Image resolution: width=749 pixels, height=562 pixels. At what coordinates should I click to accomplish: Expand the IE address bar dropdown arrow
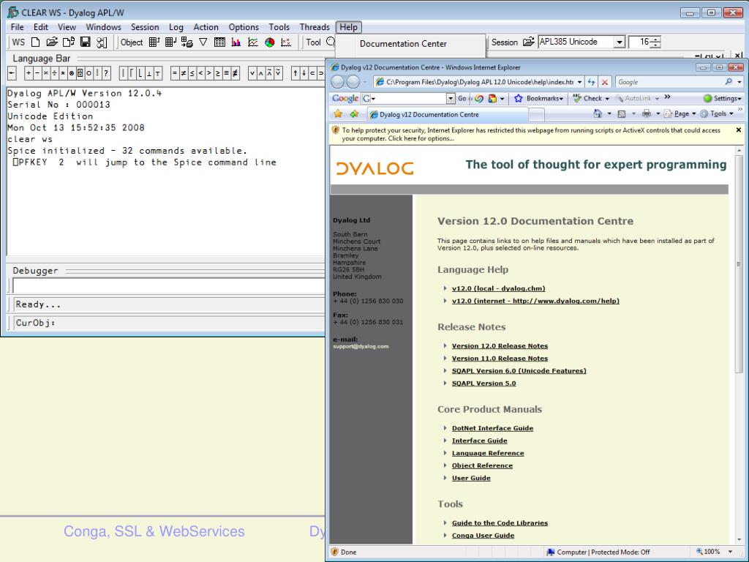coord(579,82)
